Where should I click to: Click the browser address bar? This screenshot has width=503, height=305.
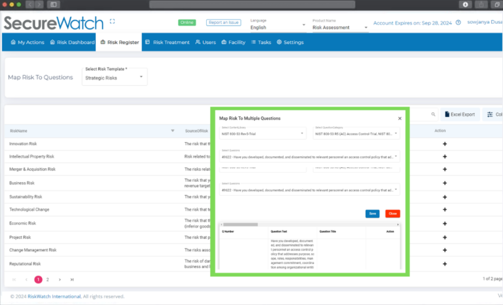point(252,5)
